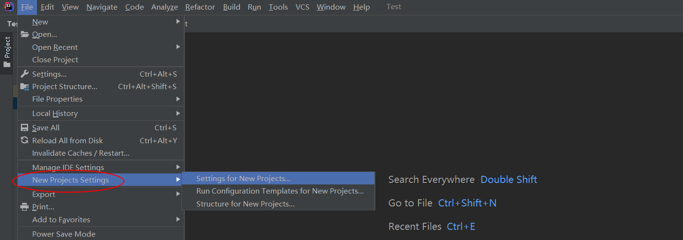Click the Reload All from Disk icon
This screenshot has height=240, width=683.
tap(24, 140)
